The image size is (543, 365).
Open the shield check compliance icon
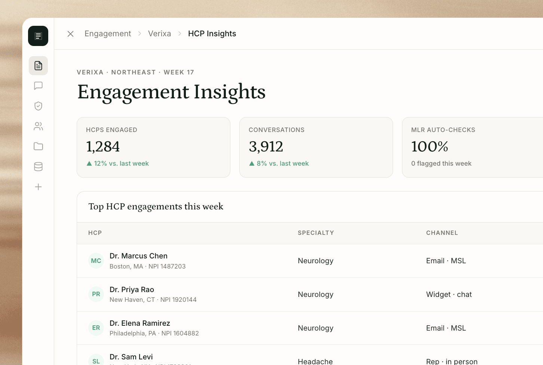38,106
